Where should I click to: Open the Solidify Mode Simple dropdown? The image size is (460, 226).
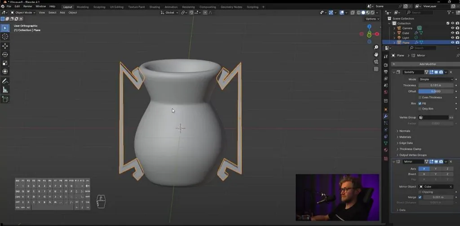(436, 79)
